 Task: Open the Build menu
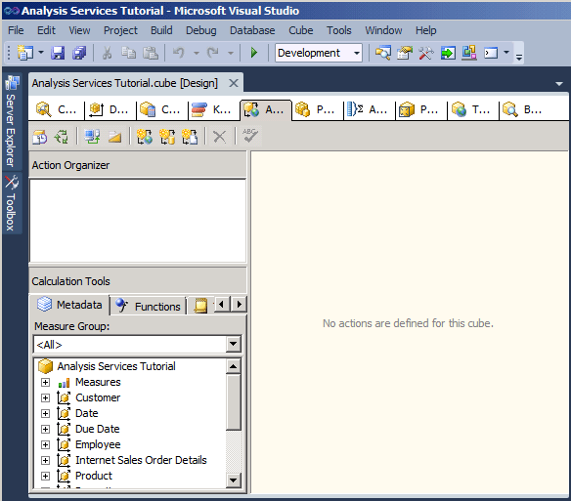(x=161, y=30)
